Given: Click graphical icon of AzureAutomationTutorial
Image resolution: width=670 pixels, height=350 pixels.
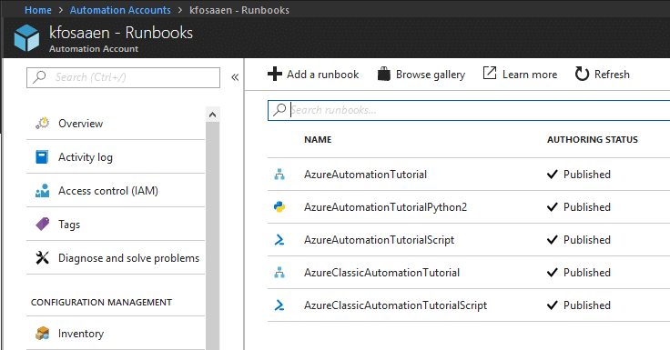Looking at the screenshot, I should [x=279, y=175].
